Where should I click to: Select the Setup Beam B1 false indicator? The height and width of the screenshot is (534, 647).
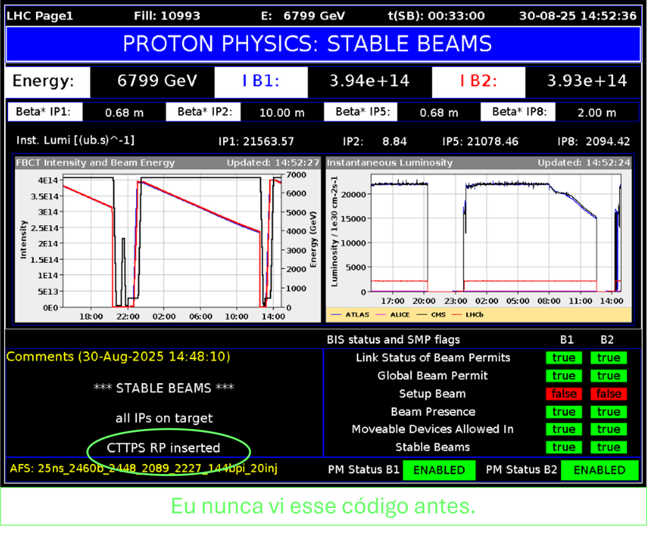[x=564, y=394]
